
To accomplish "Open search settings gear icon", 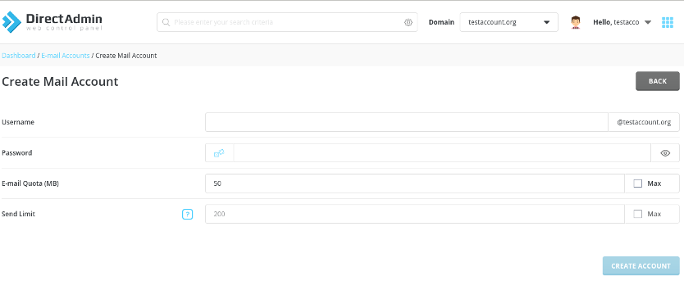I will [408, 22].
